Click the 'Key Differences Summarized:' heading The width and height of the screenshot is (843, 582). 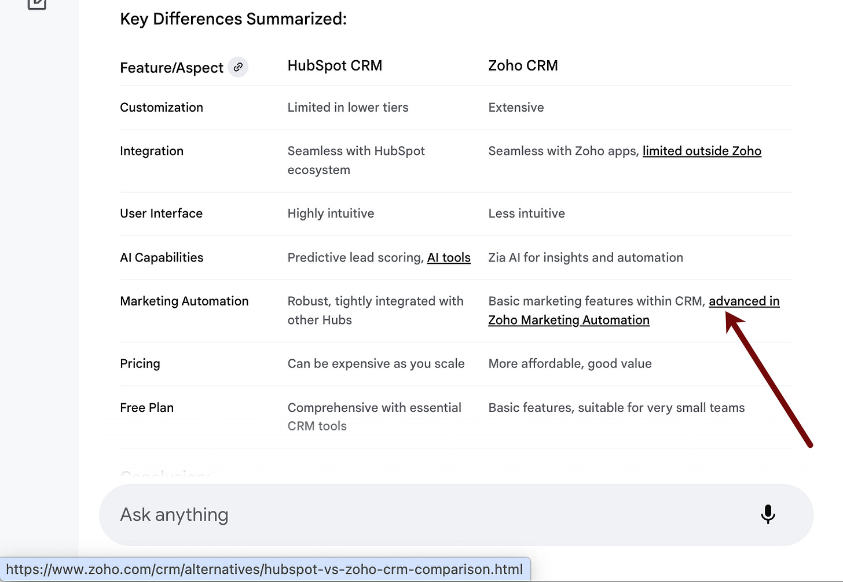pyautogui.click(x=233, y=19)
